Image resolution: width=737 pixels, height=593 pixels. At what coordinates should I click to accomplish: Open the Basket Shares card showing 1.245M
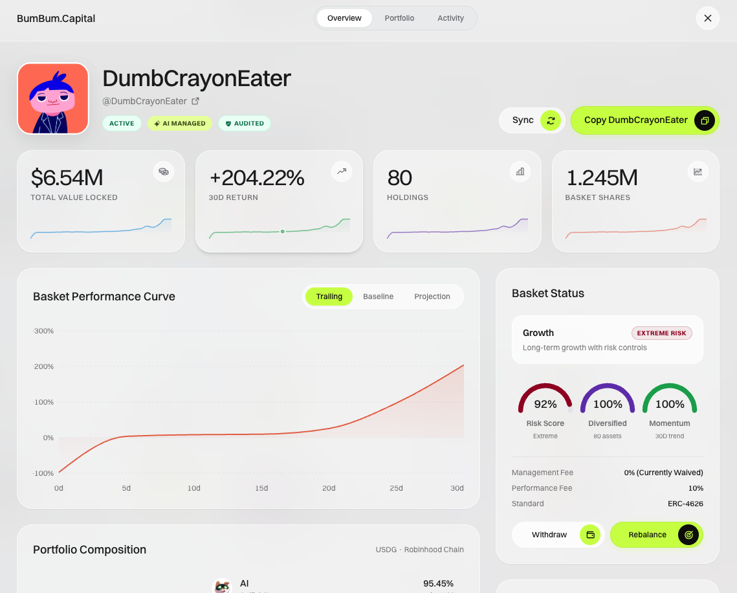(635, 201)
